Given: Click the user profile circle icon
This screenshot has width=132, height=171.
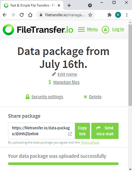Looking at the screenshot, I should (x=105, y=29).
